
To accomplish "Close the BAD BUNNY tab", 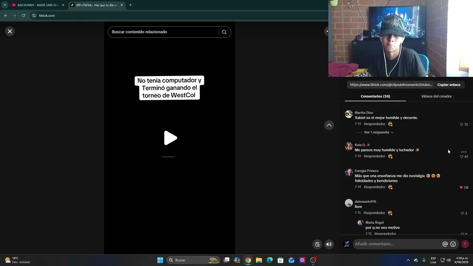I will coord(63,5).
